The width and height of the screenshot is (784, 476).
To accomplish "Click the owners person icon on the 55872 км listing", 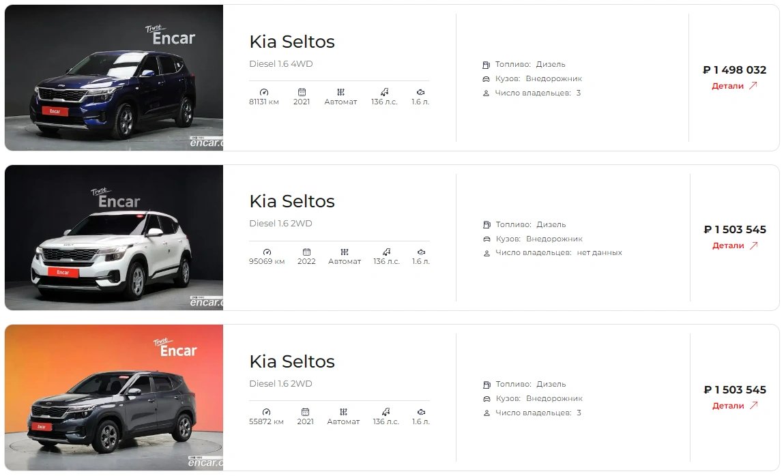I will [x=487, y=413].
